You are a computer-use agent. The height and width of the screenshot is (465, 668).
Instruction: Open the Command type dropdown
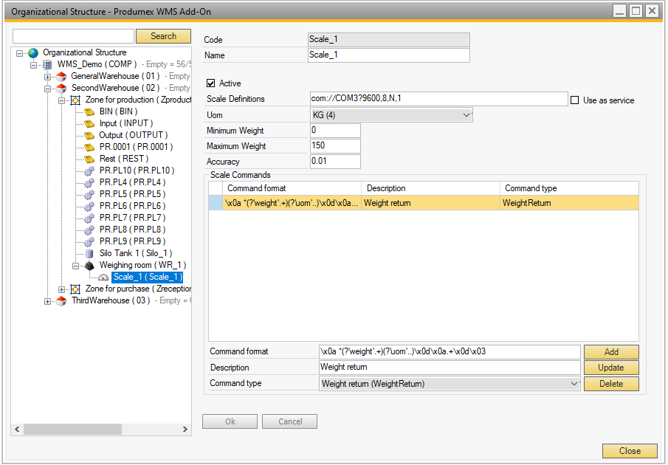(x=575, y=384)
